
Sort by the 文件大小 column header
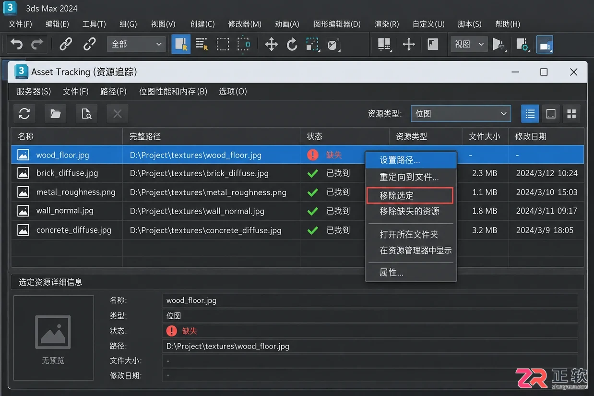pyautogui.click(x=485, y=136)
